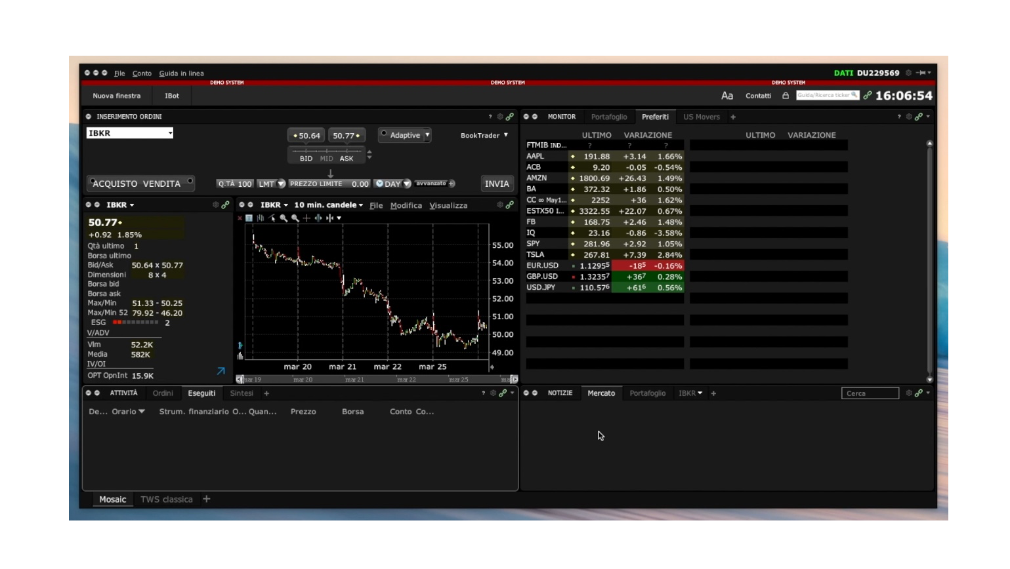Click the chain link icon of chart panel
Image resolution: width=1010 pixels, height=569 pixels.
tap(510, 205)
